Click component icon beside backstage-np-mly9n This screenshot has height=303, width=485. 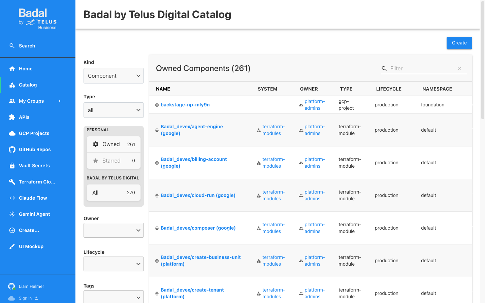(157, 105)
